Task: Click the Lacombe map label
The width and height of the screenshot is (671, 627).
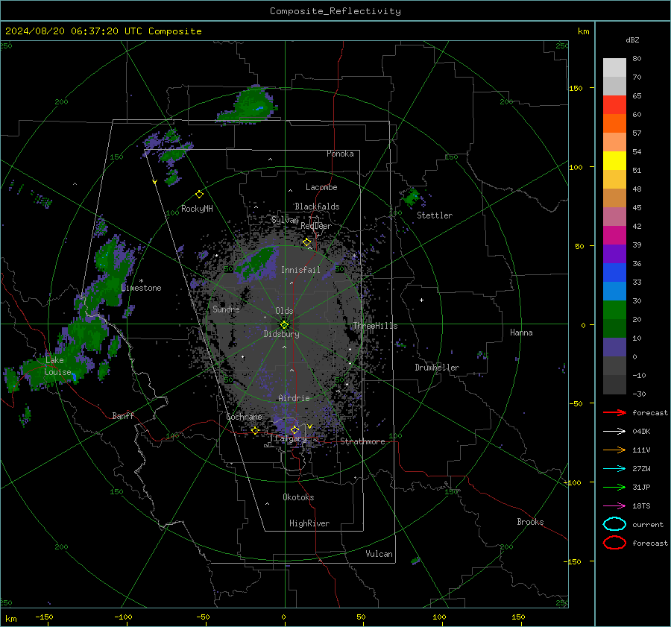Action: (x=321, y=187)
